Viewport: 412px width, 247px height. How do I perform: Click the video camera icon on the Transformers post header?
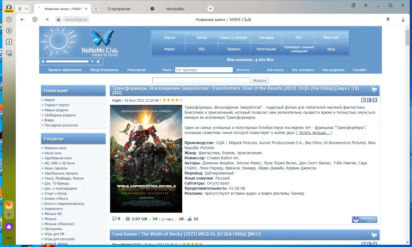(374, 89)
